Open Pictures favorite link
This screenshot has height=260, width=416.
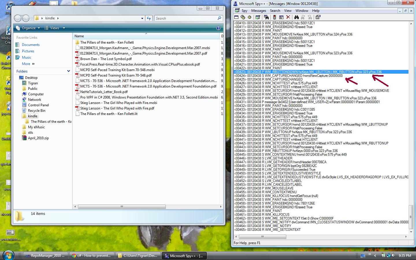(x=28, y=51)
